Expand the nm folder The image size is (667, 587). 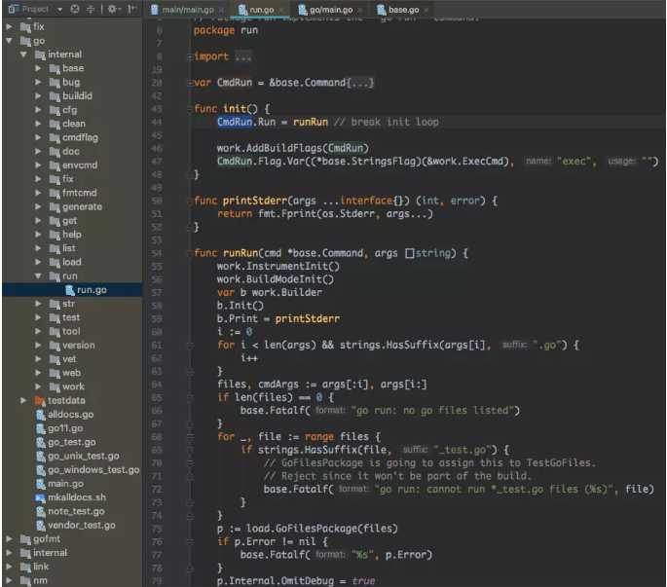(x=9, y=580)
